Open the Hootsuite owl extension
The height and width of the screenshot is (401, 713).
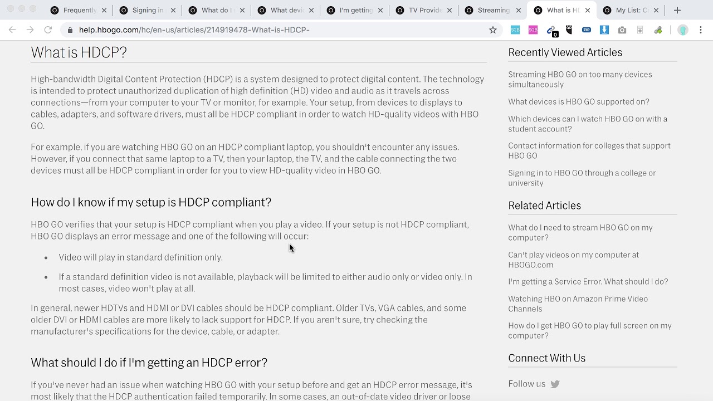pyautogui.click(x=569, y=30)
